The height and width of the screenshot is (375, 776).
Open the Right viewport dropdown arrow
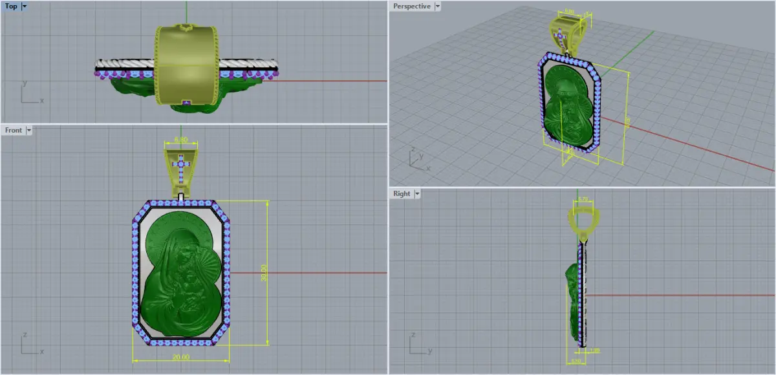417,193
